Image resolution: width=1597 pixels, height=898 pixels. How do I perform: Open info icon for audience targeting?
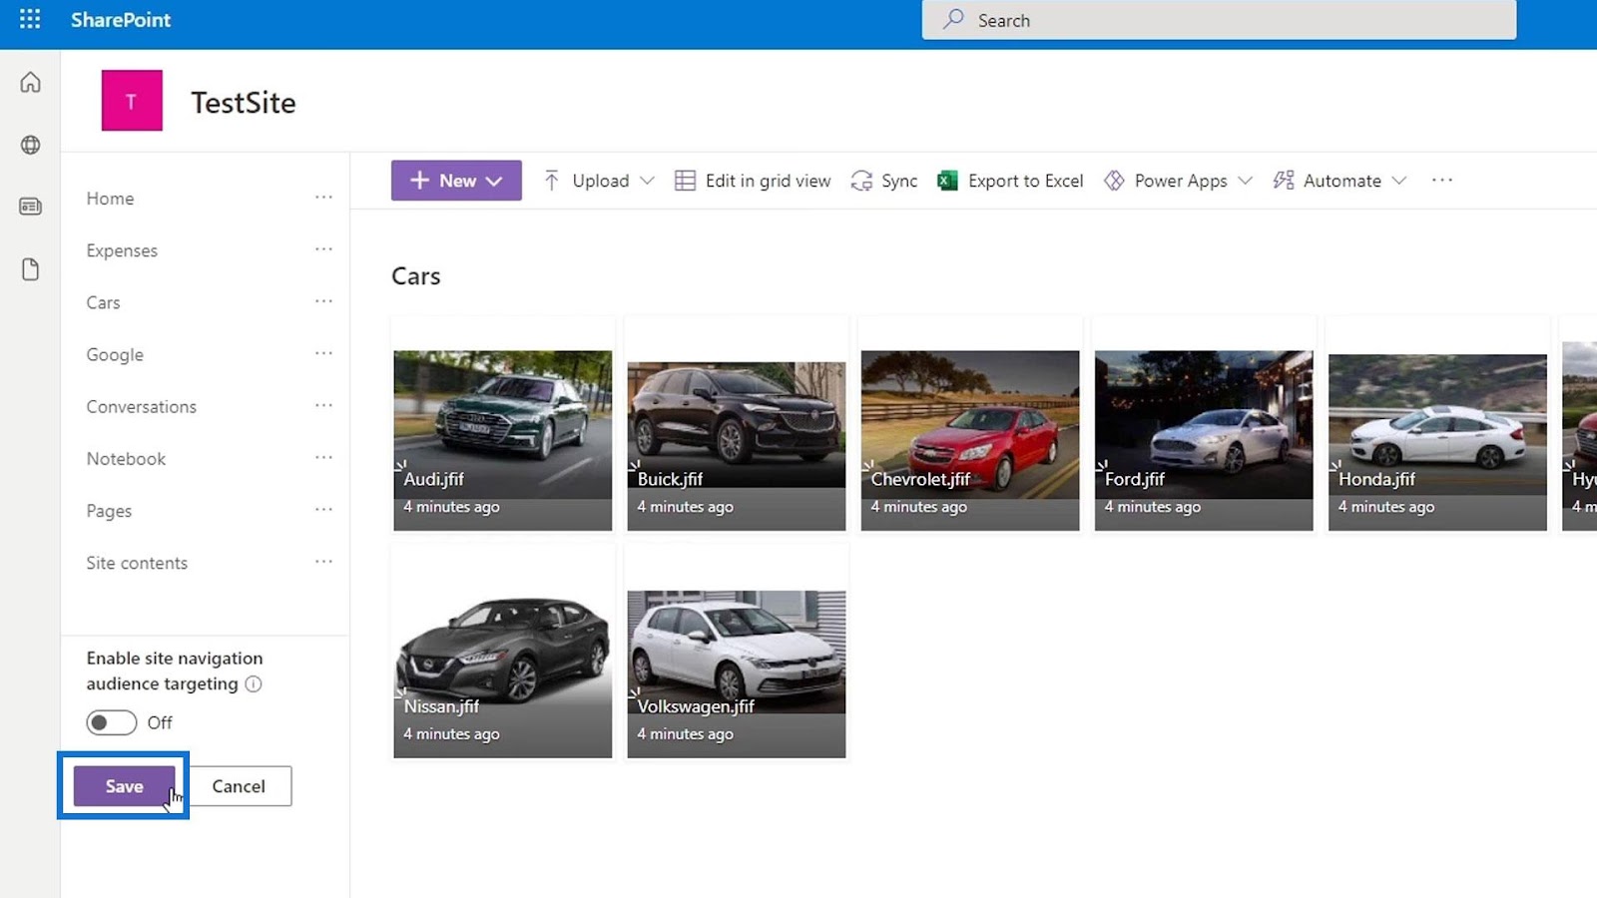[254, 683]
